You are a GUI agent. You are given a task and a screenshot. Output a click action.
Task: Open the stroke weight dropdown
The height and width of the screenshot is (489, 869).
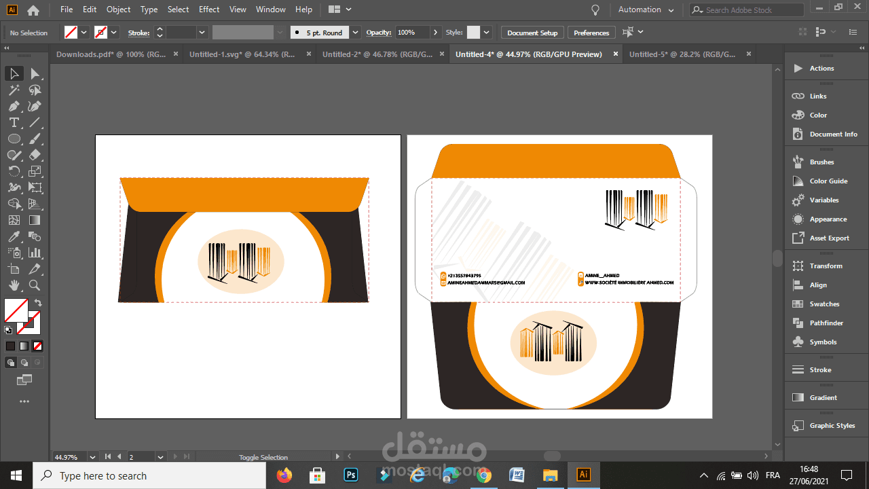tap(202, 32)
